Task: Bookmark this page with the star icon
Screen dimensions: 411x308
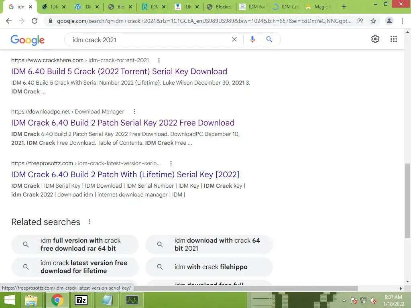Action: (x=373, y=21)
